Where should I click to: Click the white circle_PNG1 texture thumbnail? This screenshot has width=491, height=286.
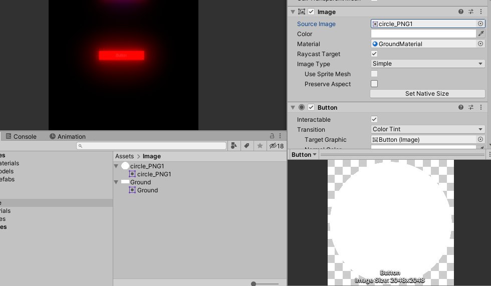pyautogui.click(x=125, y=166)
